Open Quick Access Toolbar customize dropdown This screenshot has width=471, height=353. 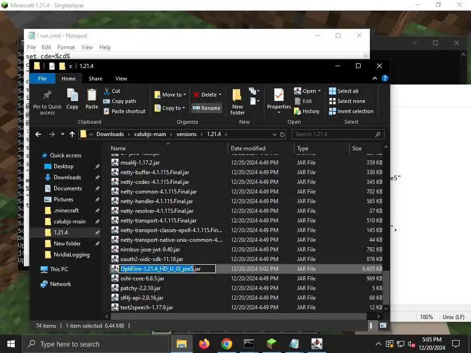coord(70,66)
